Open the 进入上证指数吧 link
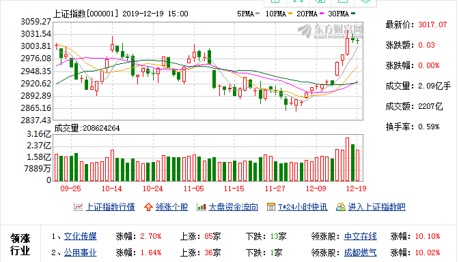The image size is (459, 262). [376, 207]
